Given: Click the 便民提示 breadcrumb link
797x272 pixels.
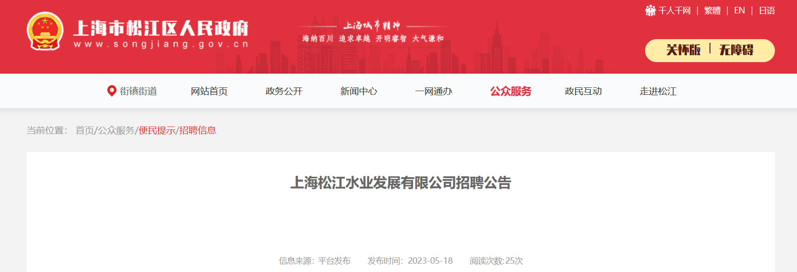Looking at the screenshot, I should (x=157, y=130).
